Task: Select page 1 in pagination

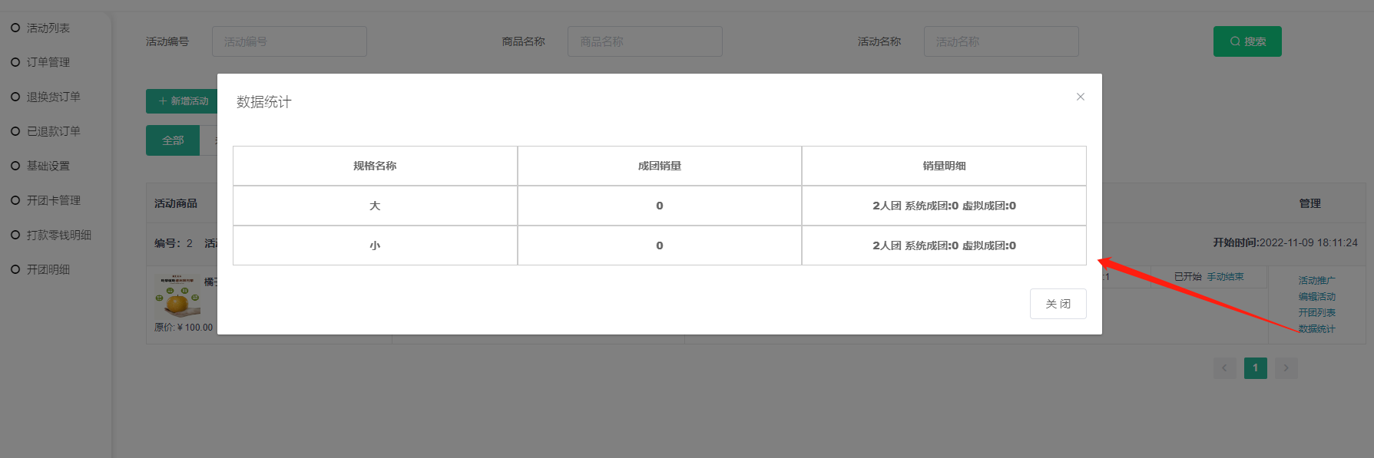Action: [x=1256, y=367]
